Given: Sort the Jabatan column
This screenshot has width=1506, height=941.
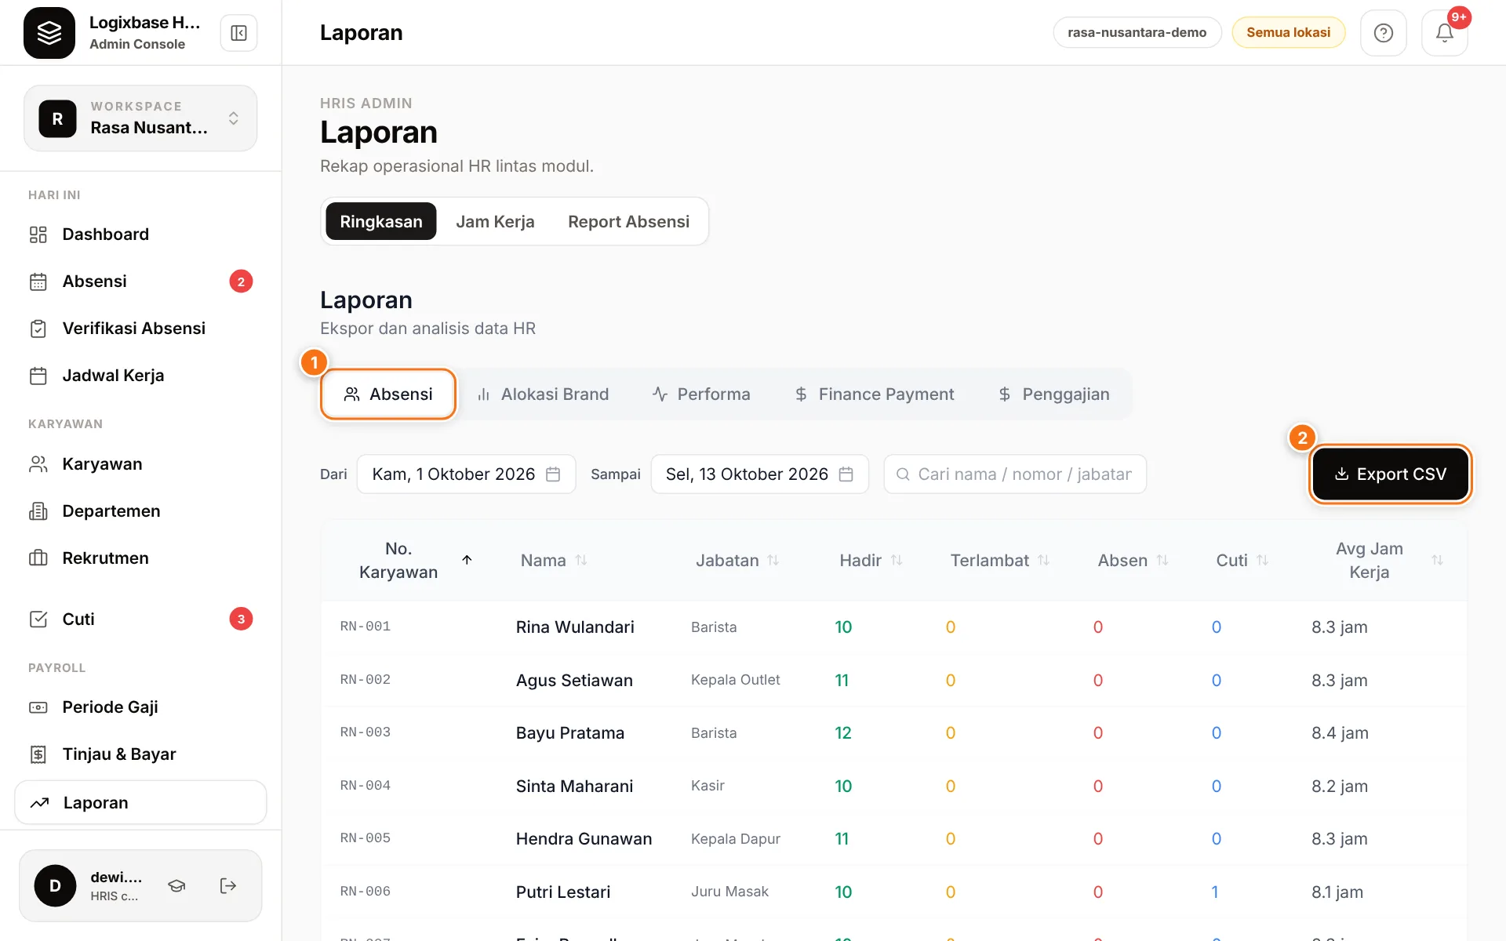Looking at the screenshot, I should (773, 560).
